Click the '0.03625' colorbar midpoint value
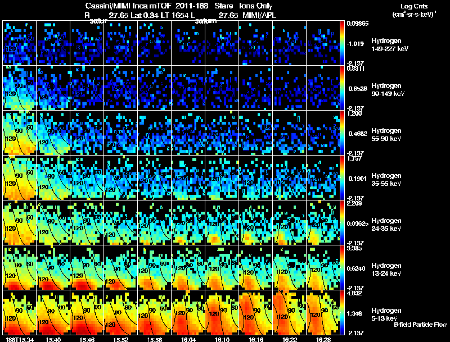 [x=358, y=224]
